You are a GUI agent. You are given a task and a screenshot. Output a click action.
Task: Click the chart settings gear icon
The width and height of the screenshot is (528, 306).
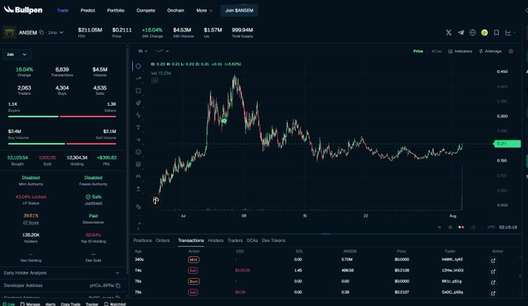click(450, 228)
